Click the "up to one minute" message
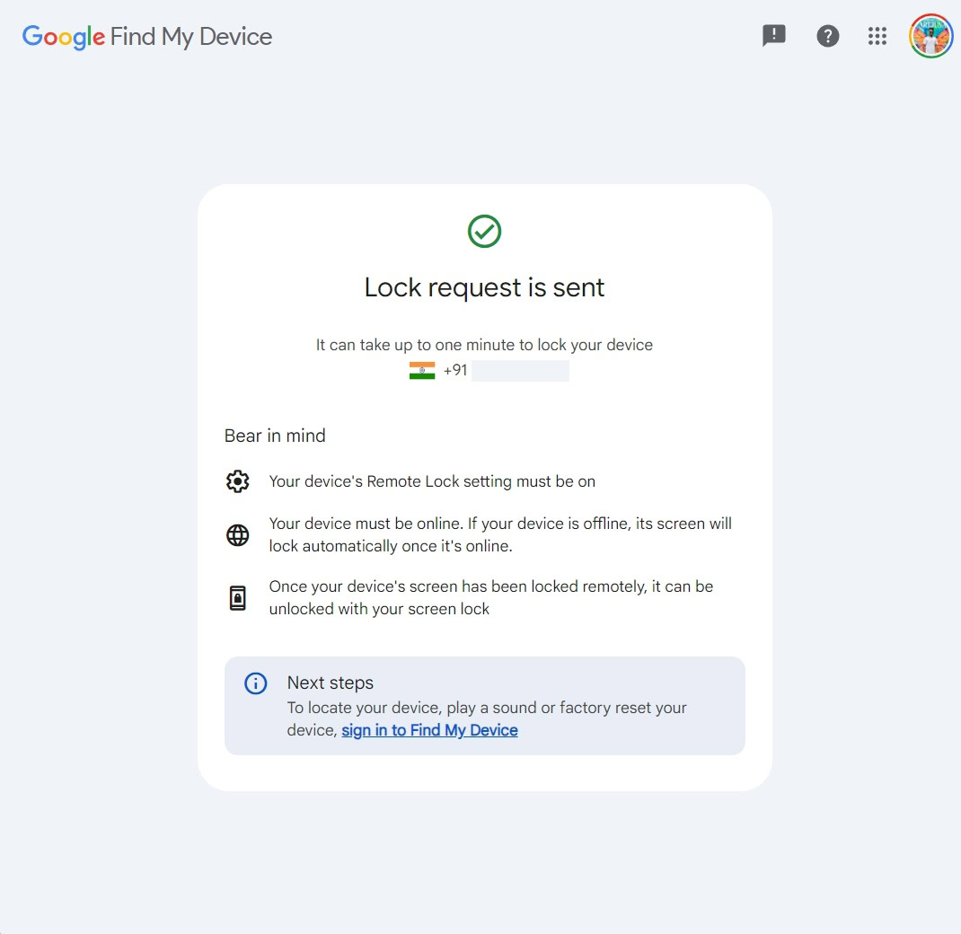Viewport: 961px width, 934px height. pos(484,345)
